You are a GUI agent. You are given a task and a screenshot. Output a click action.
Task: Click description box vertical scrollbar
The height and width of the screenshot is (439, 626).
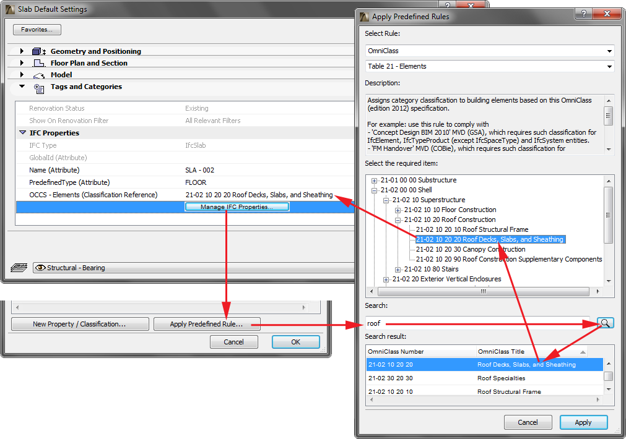(609, 124)
